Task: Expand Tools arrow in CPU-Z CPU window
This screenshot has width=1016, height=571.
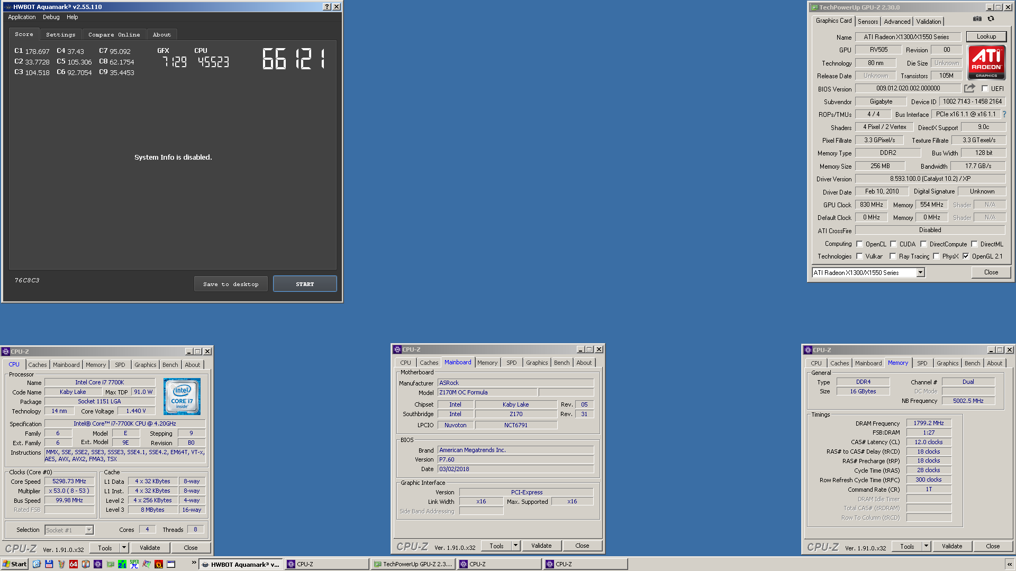Action: coord(124,548)
